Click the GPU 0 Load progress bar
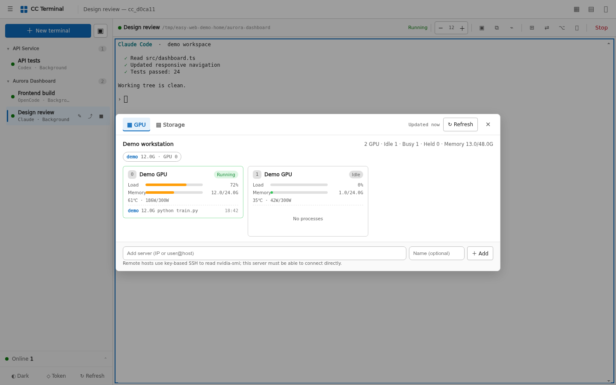 [174, 185]
